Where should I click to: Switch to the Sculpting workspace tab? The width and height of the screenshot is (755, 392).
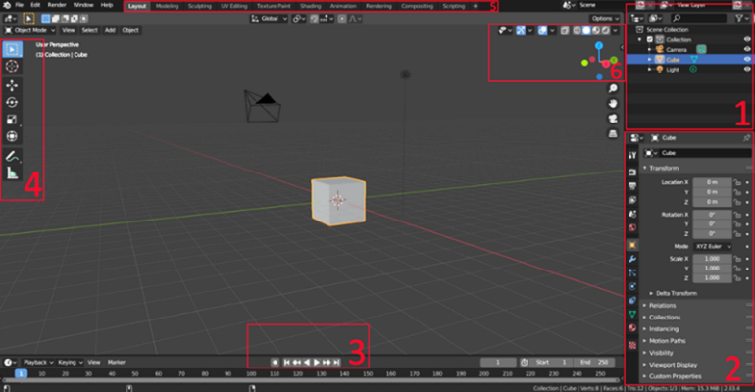199,6
